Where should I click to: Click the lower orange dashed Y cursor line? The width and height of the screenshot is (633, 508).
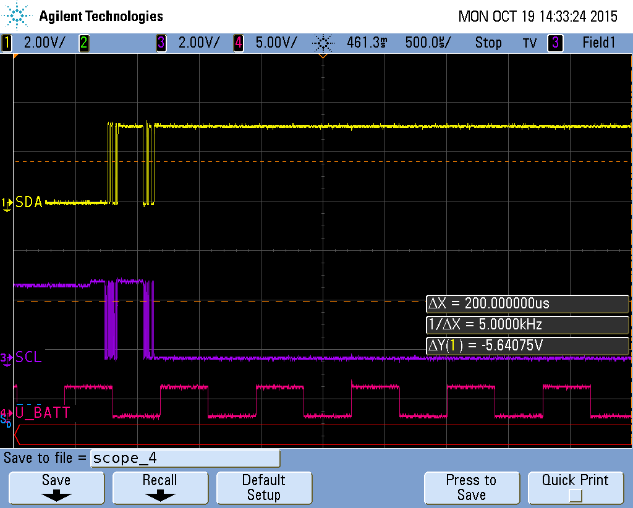(x=220, y=301)
